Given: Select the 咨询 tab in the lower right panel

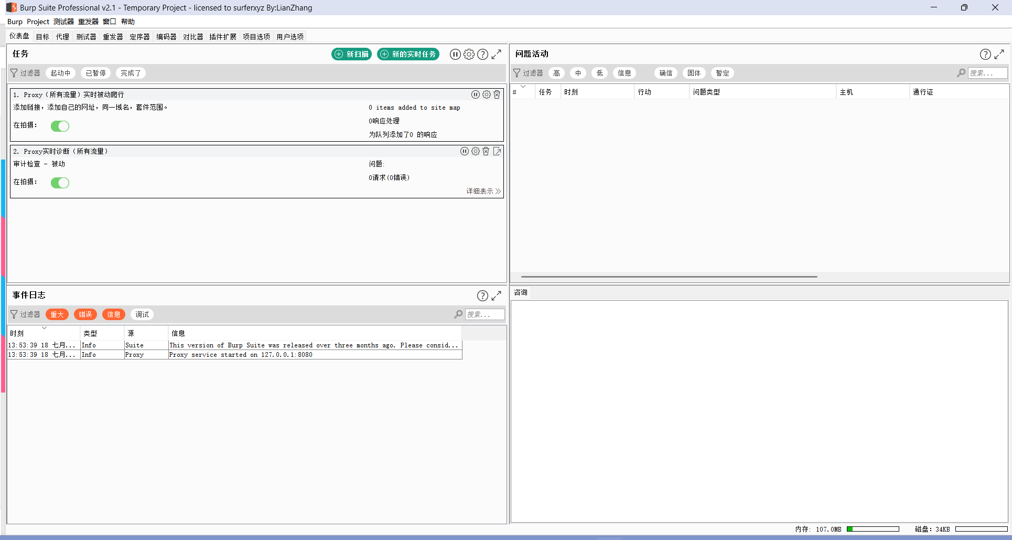Looking at the screenshot, I should [x=521, y=292].
